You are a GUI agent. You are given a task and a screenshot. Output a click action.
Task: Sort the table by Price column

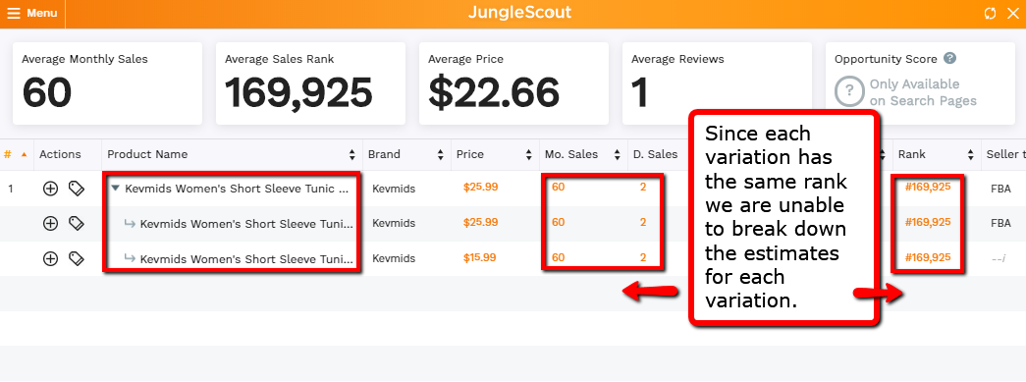tap(495, 155)
